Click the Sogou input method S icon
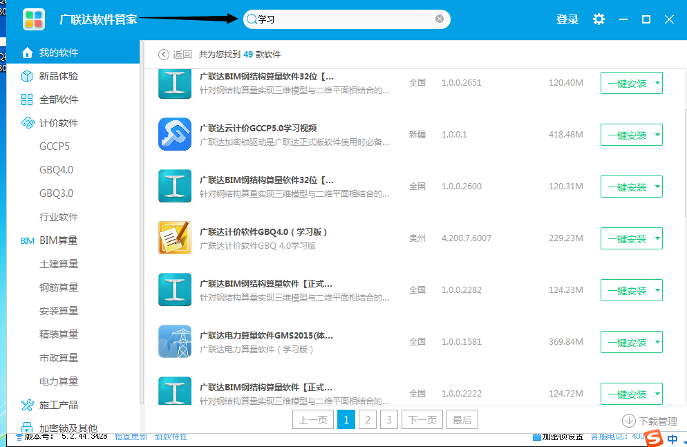Image resolution: width=687 pixels, height=447 pixels. tap(653, 438)
